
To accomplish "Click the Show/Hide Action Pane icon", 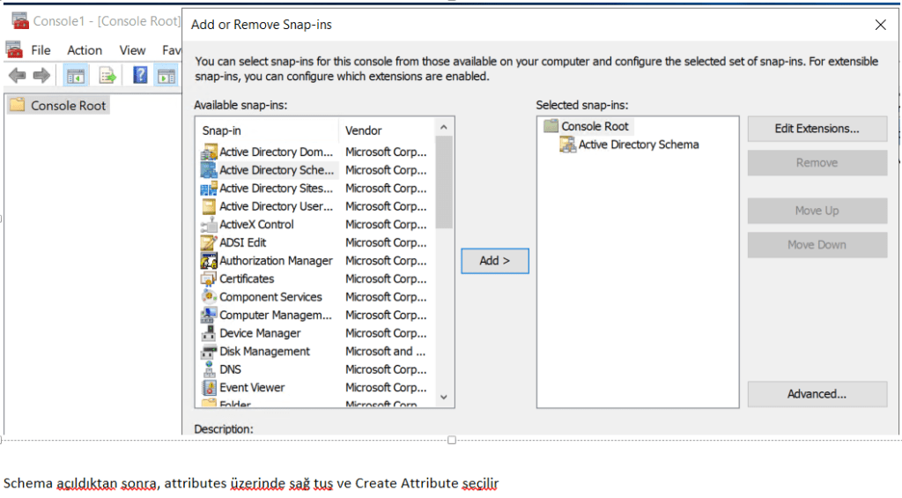I will (166, 76).
